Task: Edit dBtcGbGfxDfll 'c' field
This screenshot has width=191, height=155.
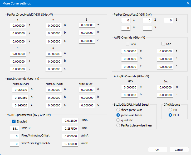Action: point(53,105)
